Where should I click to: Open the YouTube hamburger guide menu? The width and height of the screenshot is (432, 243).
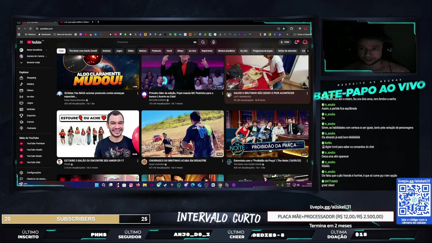point(21,42)
